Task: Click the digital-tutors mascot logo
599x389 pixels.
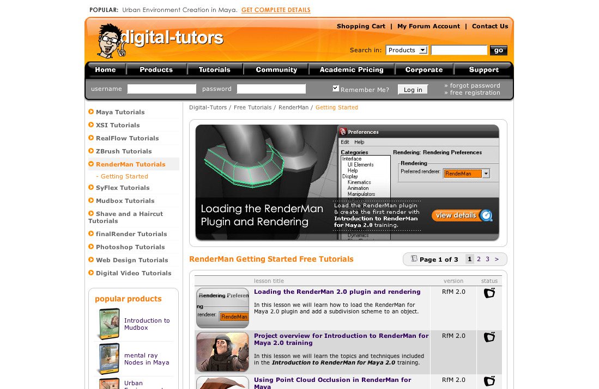Action: click(111, 41)
